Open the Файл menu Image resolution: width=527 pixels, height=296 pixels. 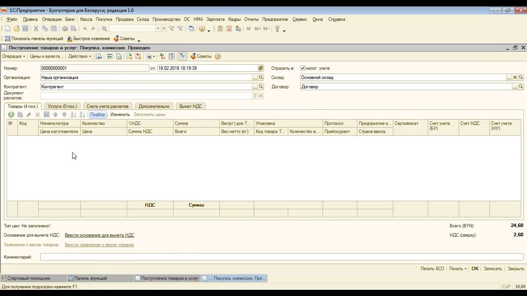point(12,19)
